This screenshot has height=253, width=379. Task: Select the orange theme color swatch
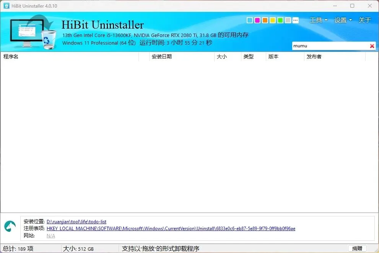tap(265, 20)
